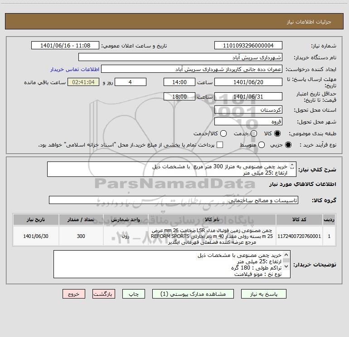Click the 14:00 deadline time field
Image resolution: width=349 pixels, height=337 pixels.
click(x=179, y=82)
